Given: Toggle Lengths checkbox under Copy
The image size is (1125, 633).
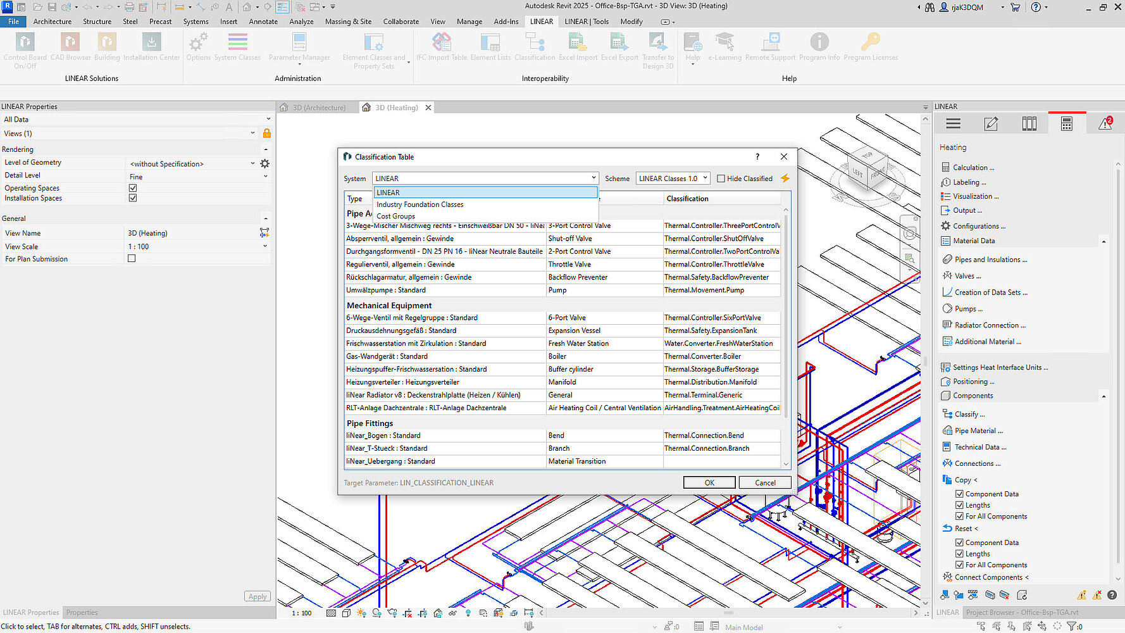Looking at the screenshot, I should click(959, 505).
